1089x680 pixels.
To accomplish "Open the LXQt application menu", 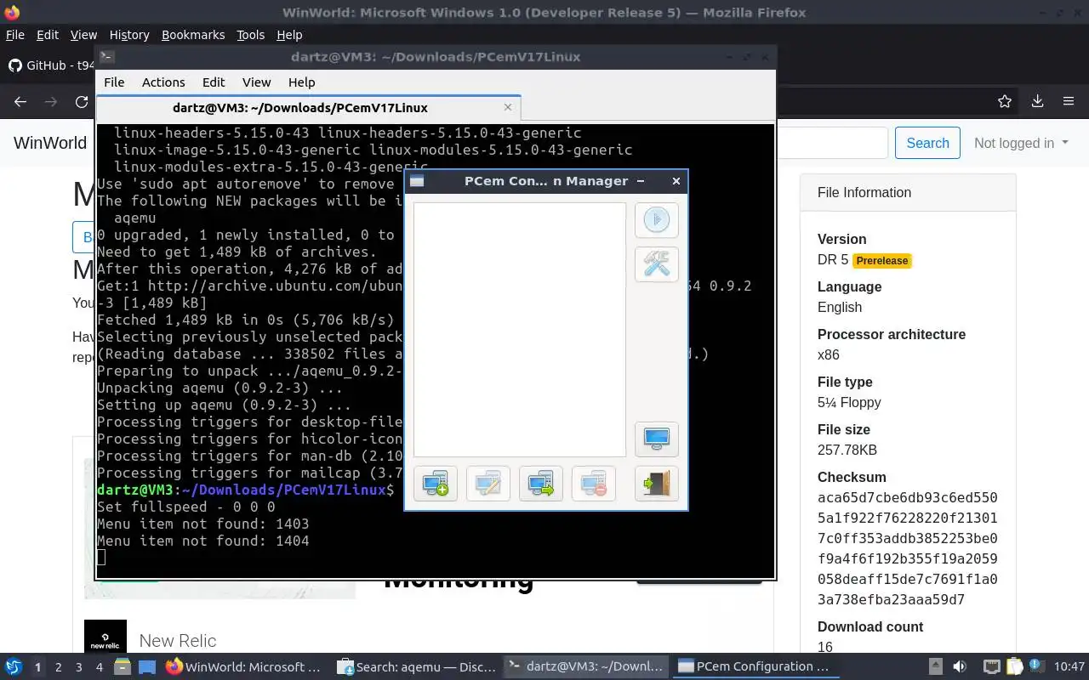I will click(x=14, y=667).
